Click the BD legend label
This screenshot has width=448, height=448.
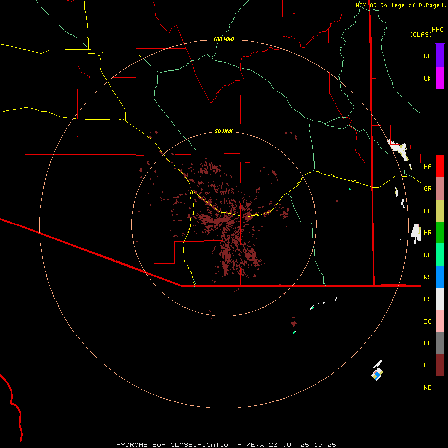(427, 211)
